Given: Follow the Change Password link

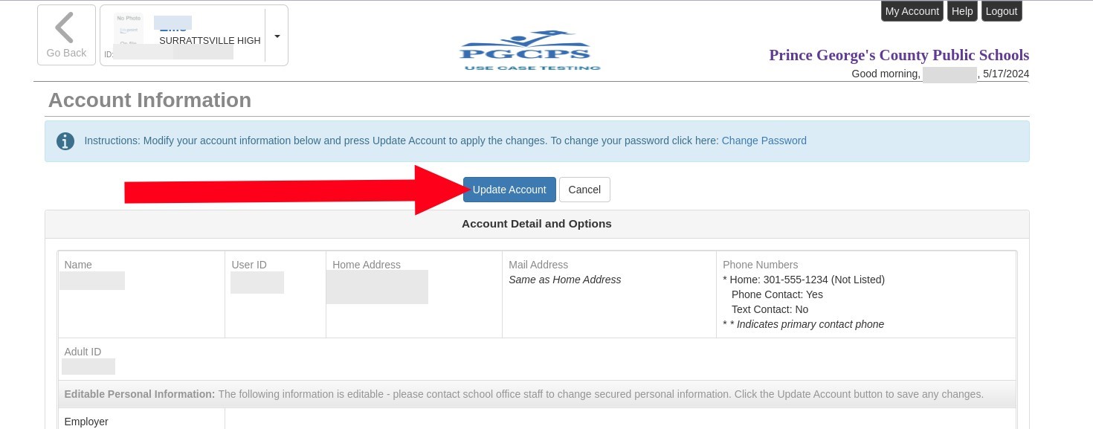Looking at the screenshot, I should (764, 141).
